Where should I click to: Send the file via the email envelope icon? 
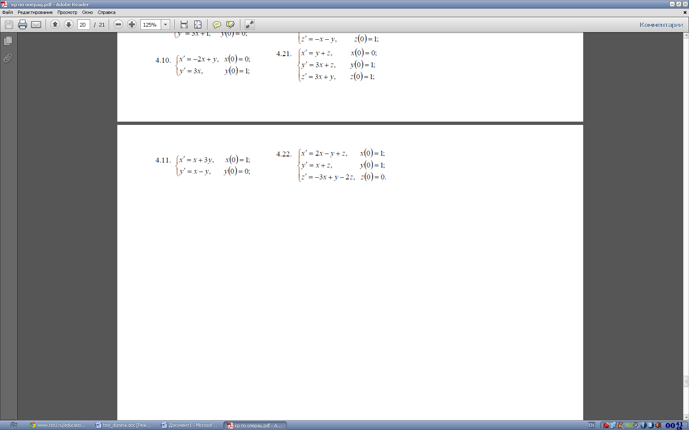click(x=36, y=25)
